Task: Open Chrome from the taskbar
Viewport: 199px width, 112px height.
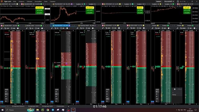Action: click(48, 110)
